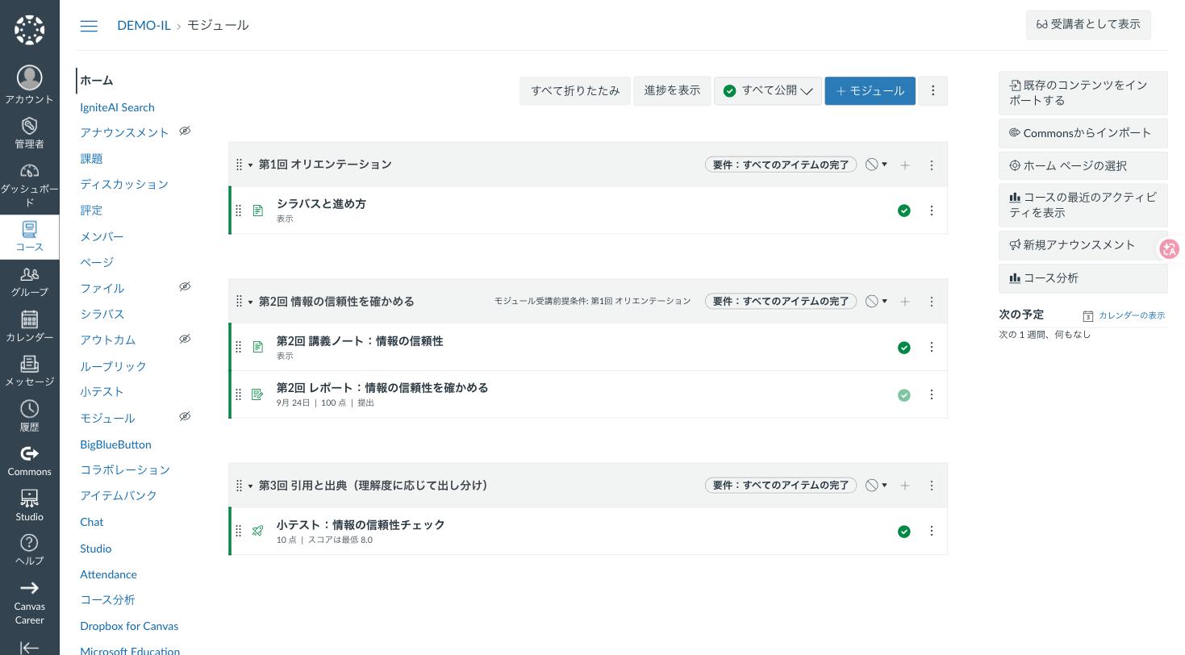Click Commonsからインポート button
This screenshot has width=1185, height=655.
1083,133
